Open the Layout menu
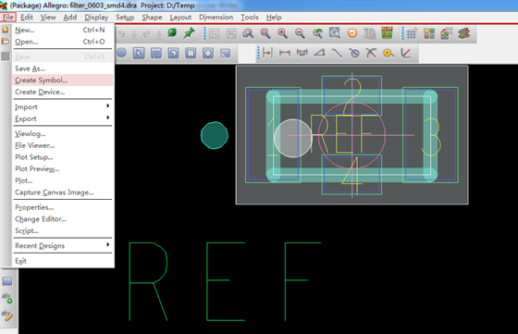 click(x=180, y=18)
